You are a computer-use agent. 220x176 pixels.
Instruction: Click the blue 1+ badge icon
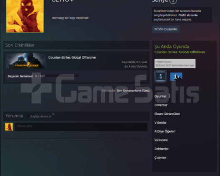click(x=176, y=77)
